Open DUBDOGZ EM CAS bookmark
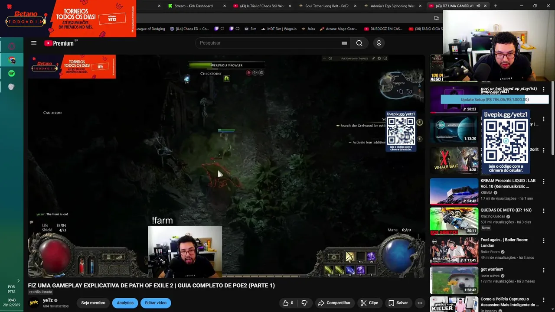This screenshot has height=312, width=555. (x=383, y=29)
